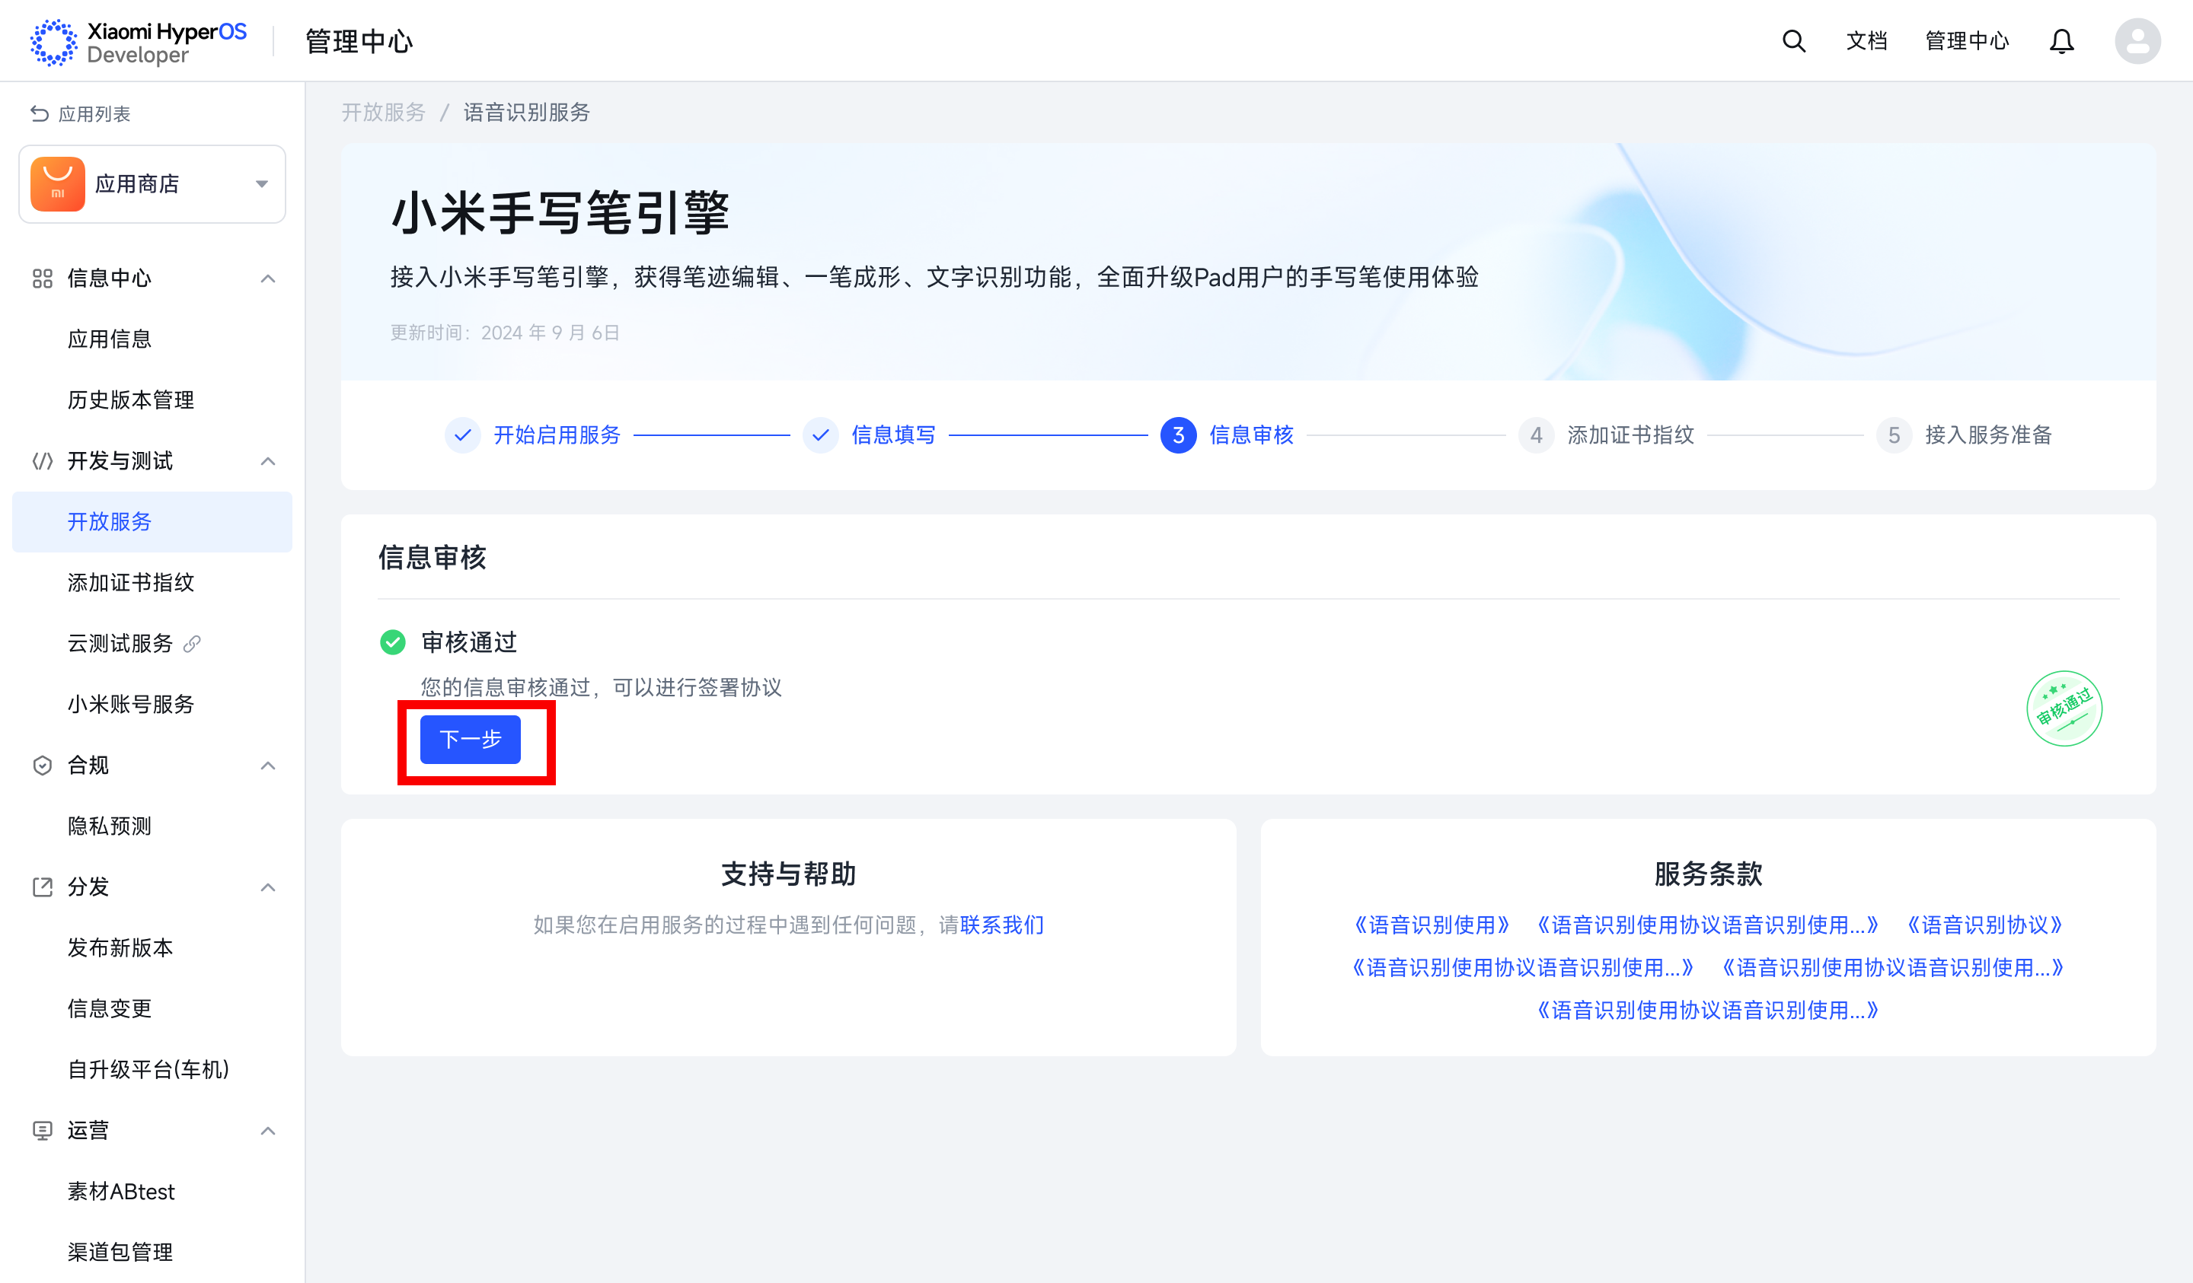Click the 开发与测试 code icon
This screenshot has width=2193, height=1283.
pos(43,461)
